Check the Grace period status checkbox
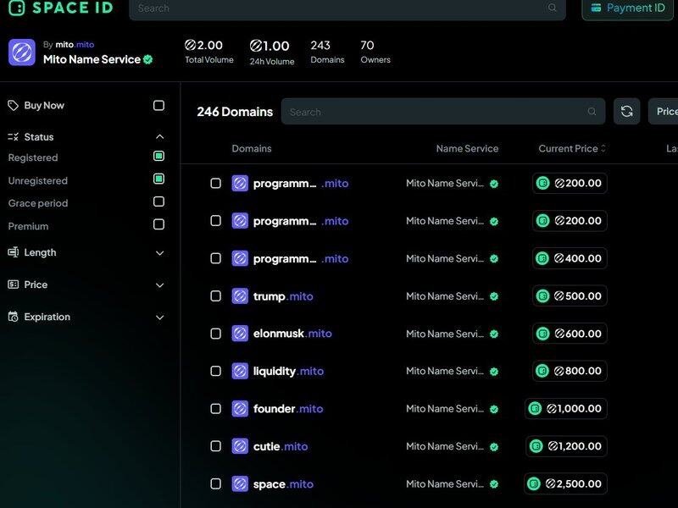The image size is (678, 508). click(158, 202)
